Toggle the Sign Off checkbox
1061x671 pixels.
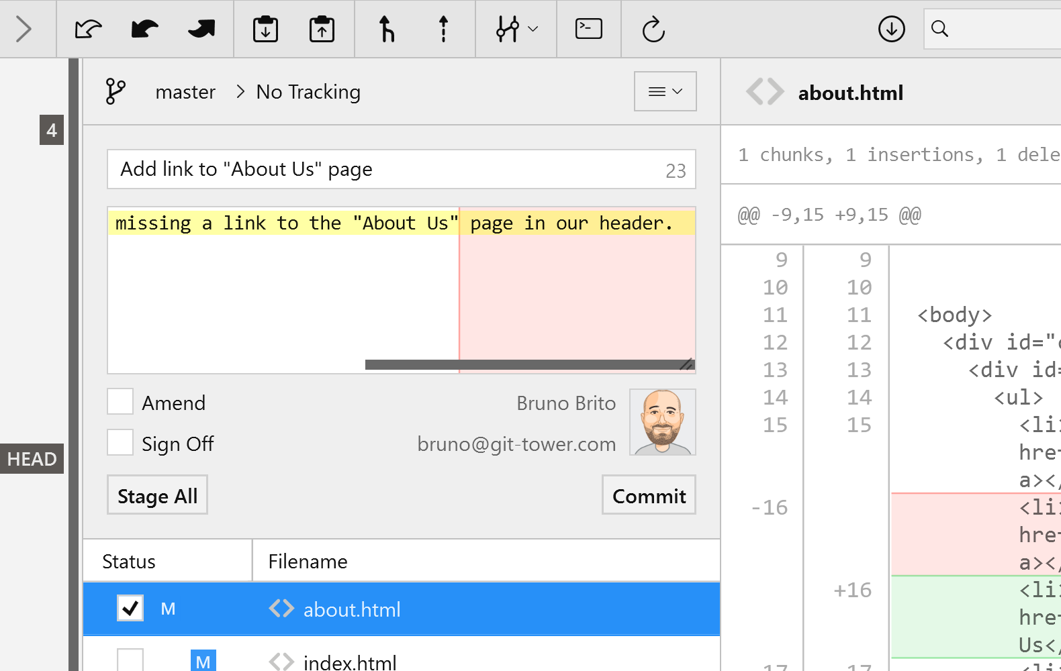(x=120, y=443)
